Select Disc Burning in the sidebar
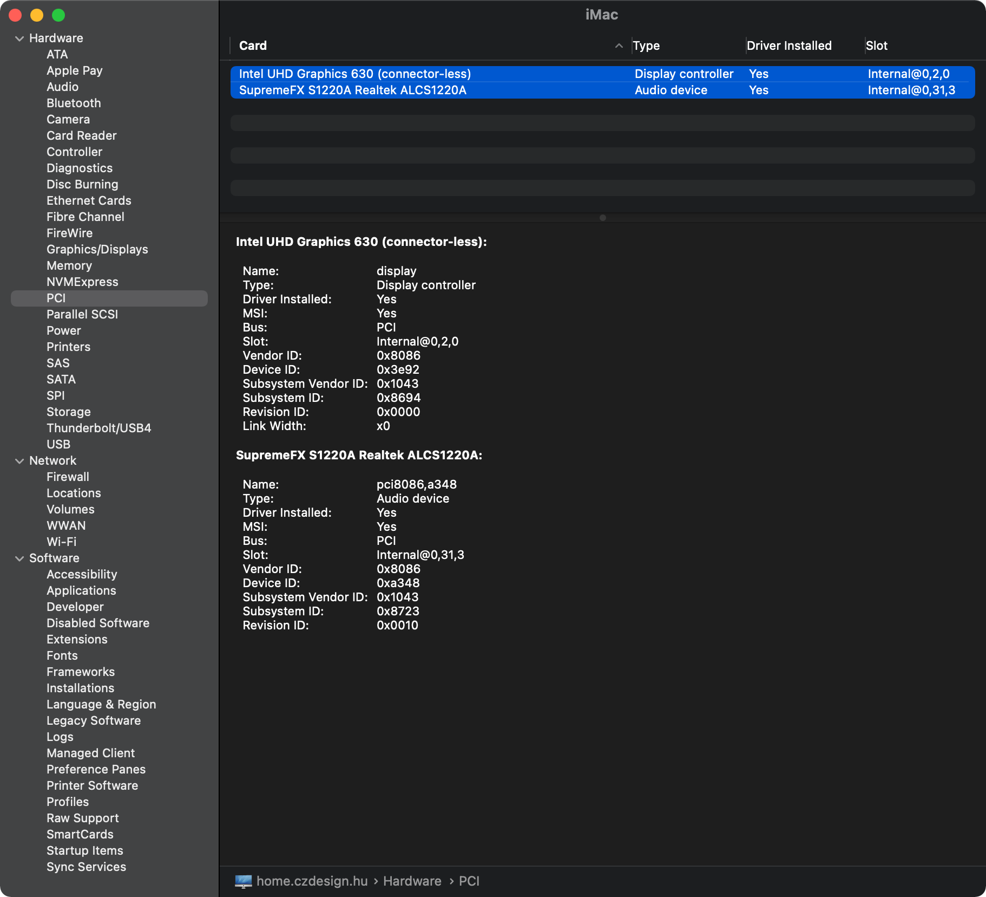986x897 pixels. tap(82, 185)
